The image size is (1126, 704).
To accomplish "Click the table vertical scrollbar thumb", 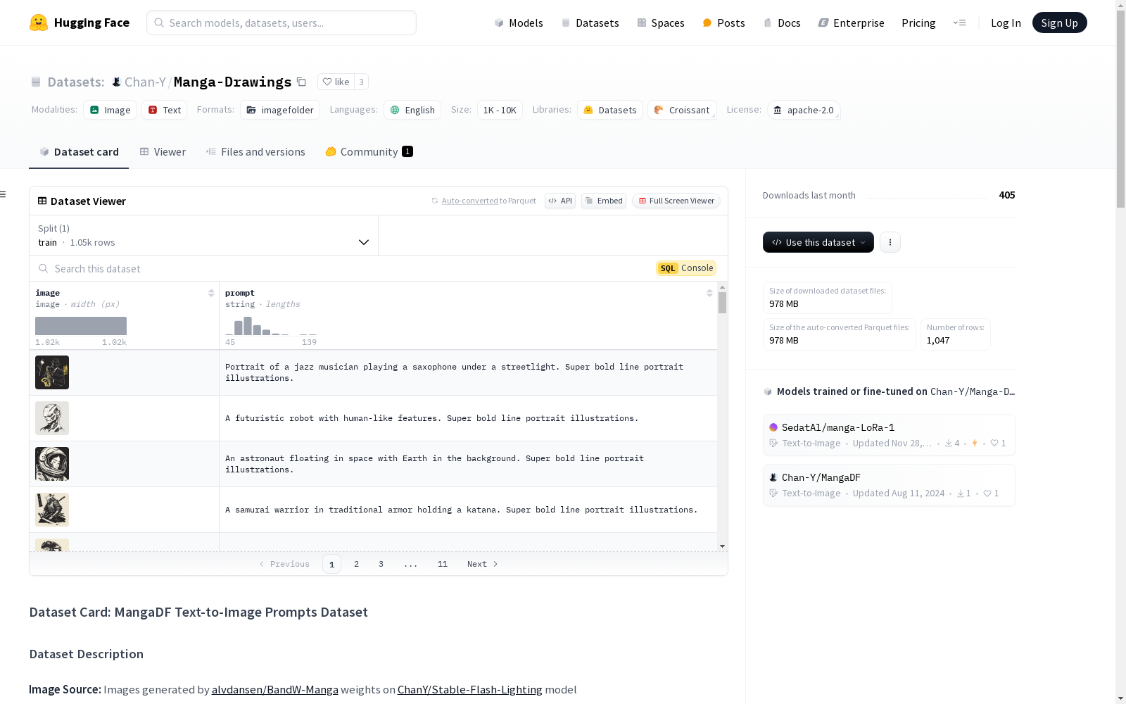I will click(722, 303).
